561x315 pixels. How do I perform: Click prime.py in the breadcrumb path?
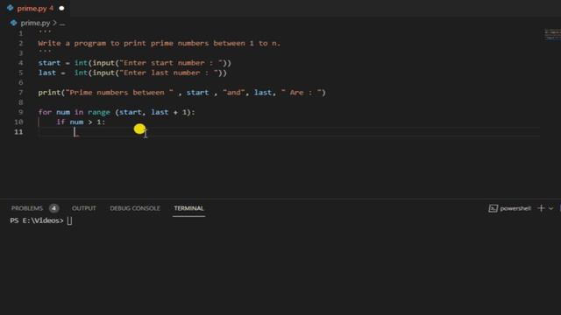point(35,24)
